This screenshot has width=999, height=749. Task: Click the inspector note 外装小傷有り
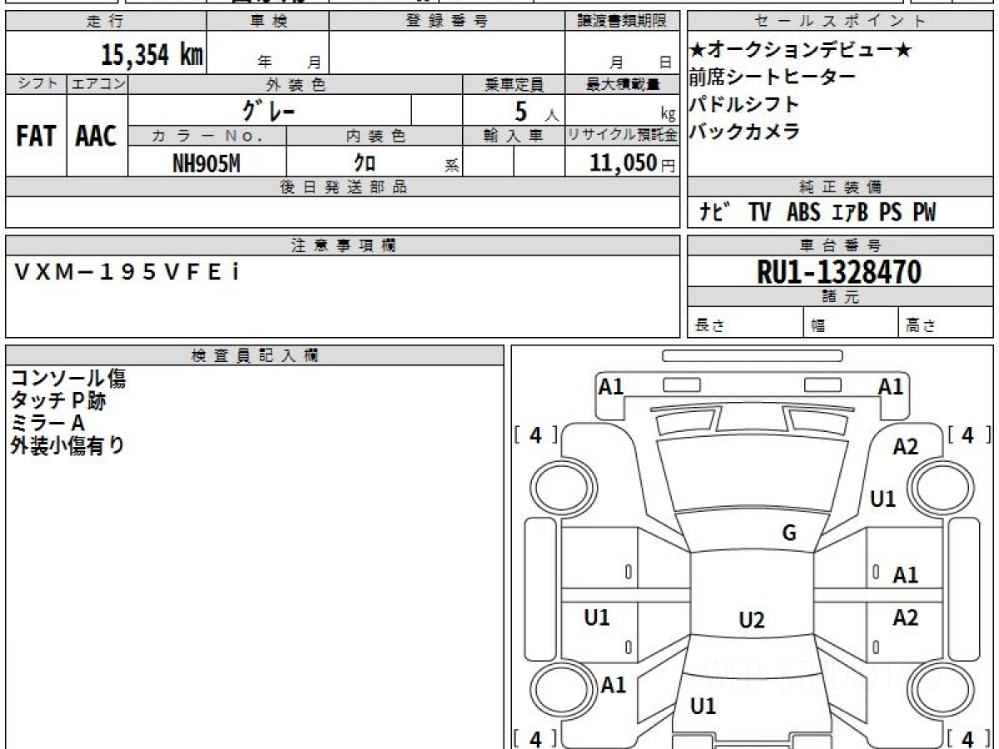[x=68, y=445]
